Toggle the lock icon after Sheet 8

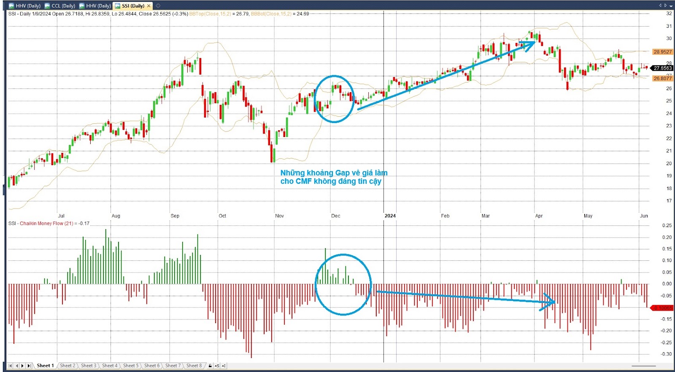coord(210,366)
